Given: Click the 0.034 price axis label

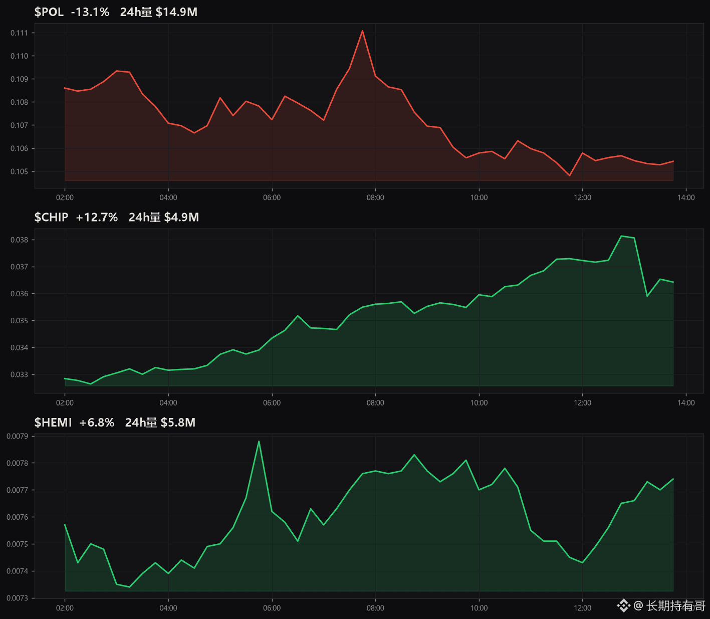Looking at the screenshot, I should [19, 348].
